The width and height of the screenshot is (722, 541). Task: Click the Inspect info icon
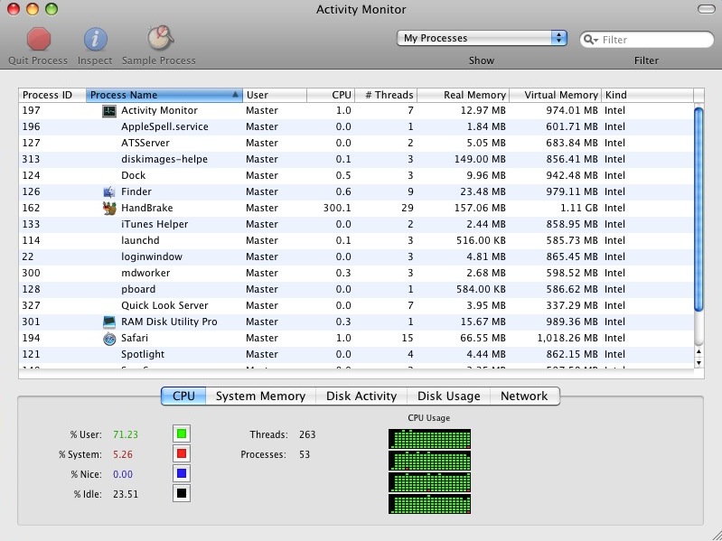coord(95,39)
